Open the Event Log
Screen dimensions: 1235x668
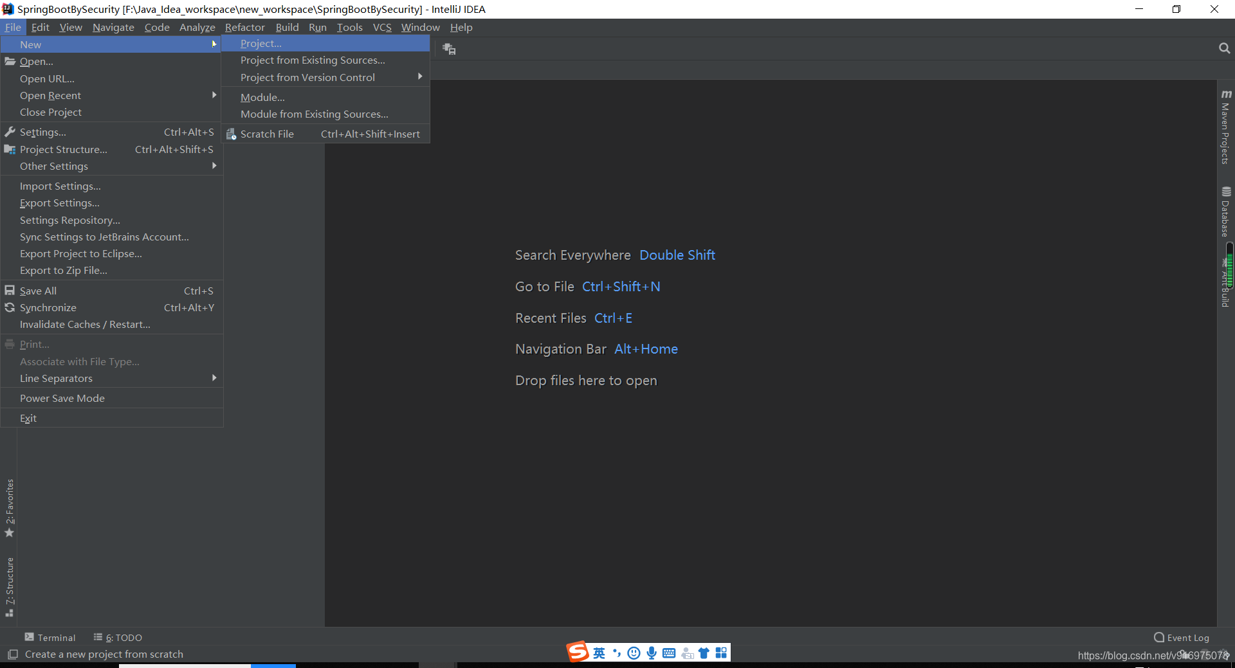click(x=1182, y=637)
